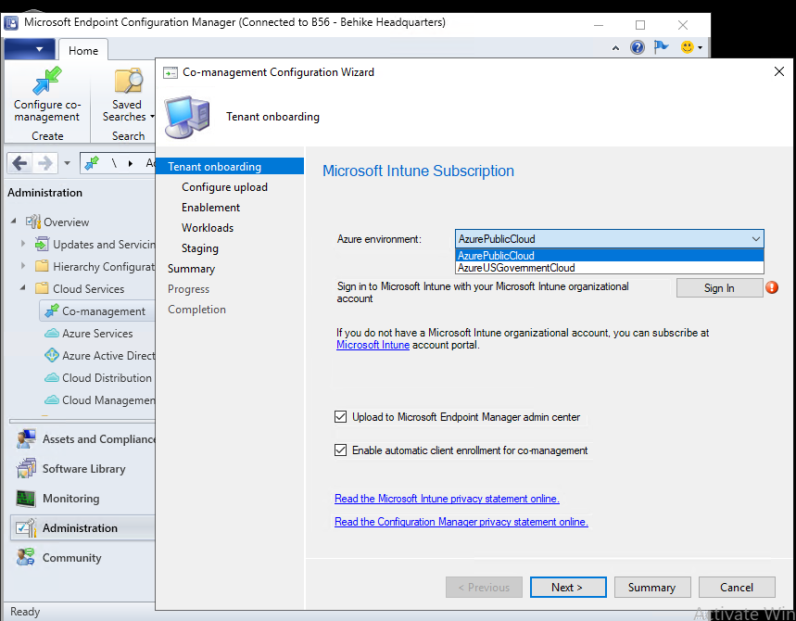The height and width of the screenshot is (621, 796).
Task: Collapse the Azure environment combo box
Action: [754, 239]
